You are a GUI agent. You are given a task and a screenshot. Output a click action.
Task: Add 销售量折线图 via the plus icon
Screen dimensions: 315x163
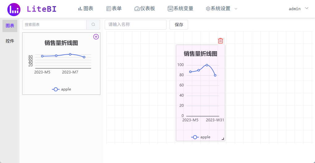tap(96, 36)
